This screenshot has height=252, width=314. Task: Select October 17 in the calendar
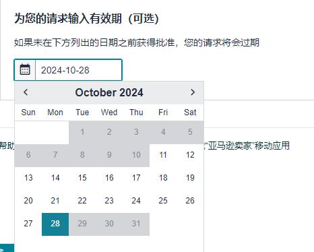pyautogui.click(x=136, y=178)
